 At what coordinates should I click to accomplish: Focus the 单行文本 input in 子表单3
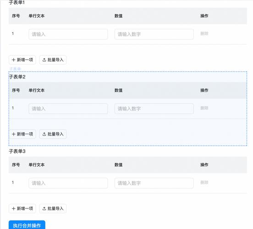(x=68, y=183)
